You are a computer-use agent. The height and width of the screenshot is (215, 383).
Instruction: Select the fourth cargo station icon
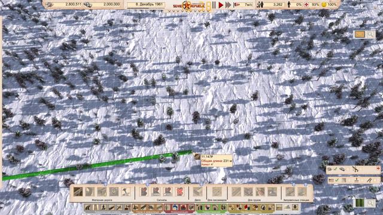[x=272, y=192]
